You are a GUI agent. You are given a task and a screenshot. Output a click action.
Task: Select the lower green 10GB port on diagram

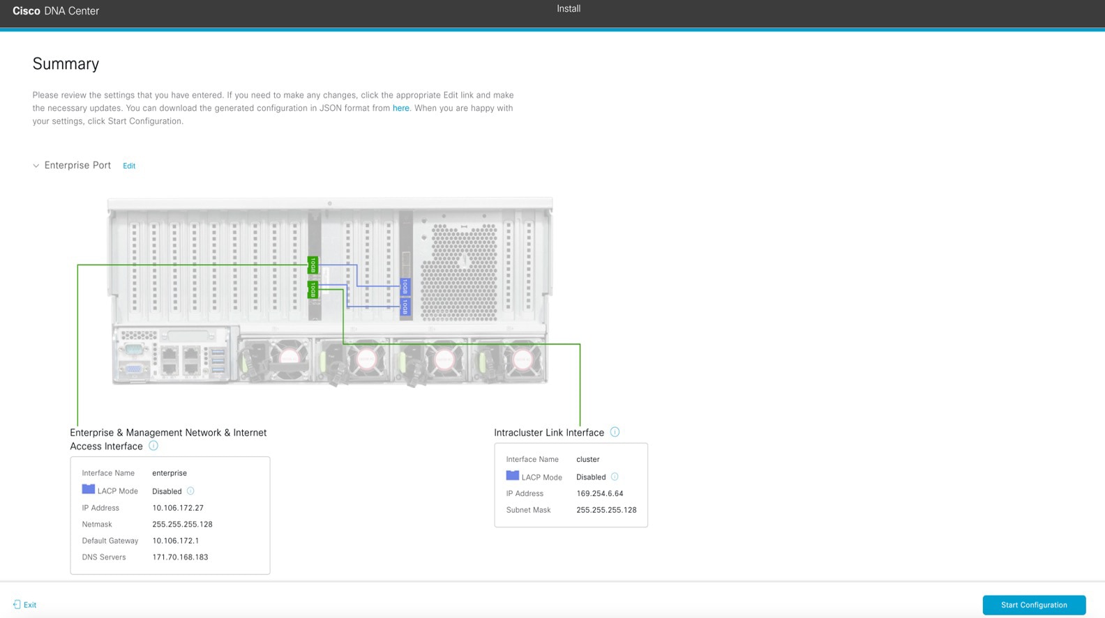click(x=313, y=290)
